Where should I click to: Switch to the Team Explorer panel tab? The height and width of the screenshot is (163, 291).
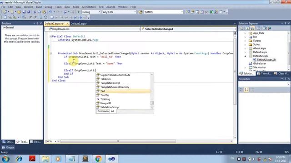coord(264,73)
